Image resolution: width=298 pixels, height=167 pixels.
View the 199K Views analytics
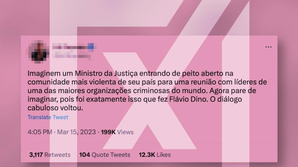[117, 132]
